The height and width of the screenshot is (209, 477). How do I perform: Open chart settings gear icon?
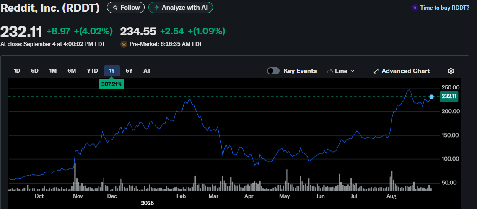pos(451,71)
